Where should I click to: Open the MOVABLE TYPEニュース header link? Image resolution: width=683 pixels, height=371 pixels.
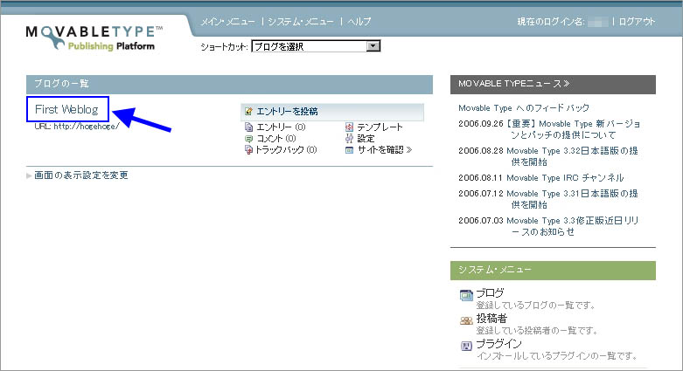pyautogui.click(x=514, y=84)
